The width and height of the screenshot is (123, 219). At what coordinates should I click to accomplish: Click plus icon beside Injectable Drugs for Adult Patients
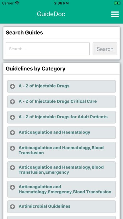[x=13, y=117]
